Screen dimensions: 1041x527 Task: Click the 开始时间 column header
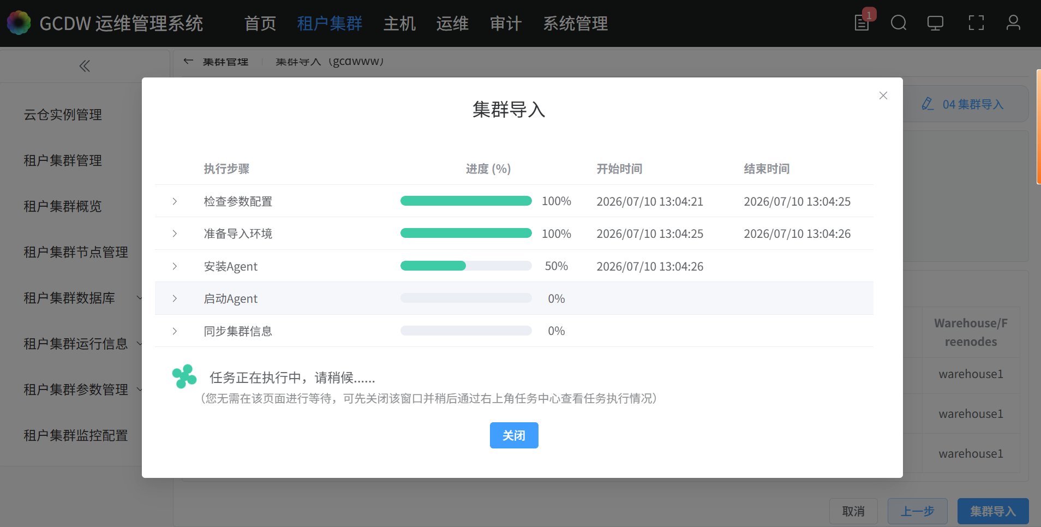619,169
